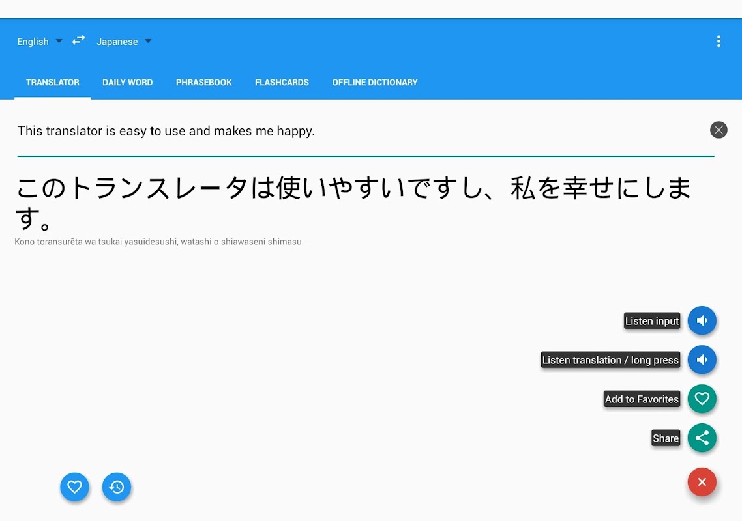Viewport: 742px width, 521px height.
Task: Click the romaji line 'Kono toransurēta wa...'
Action: click(x=159, y=242)
